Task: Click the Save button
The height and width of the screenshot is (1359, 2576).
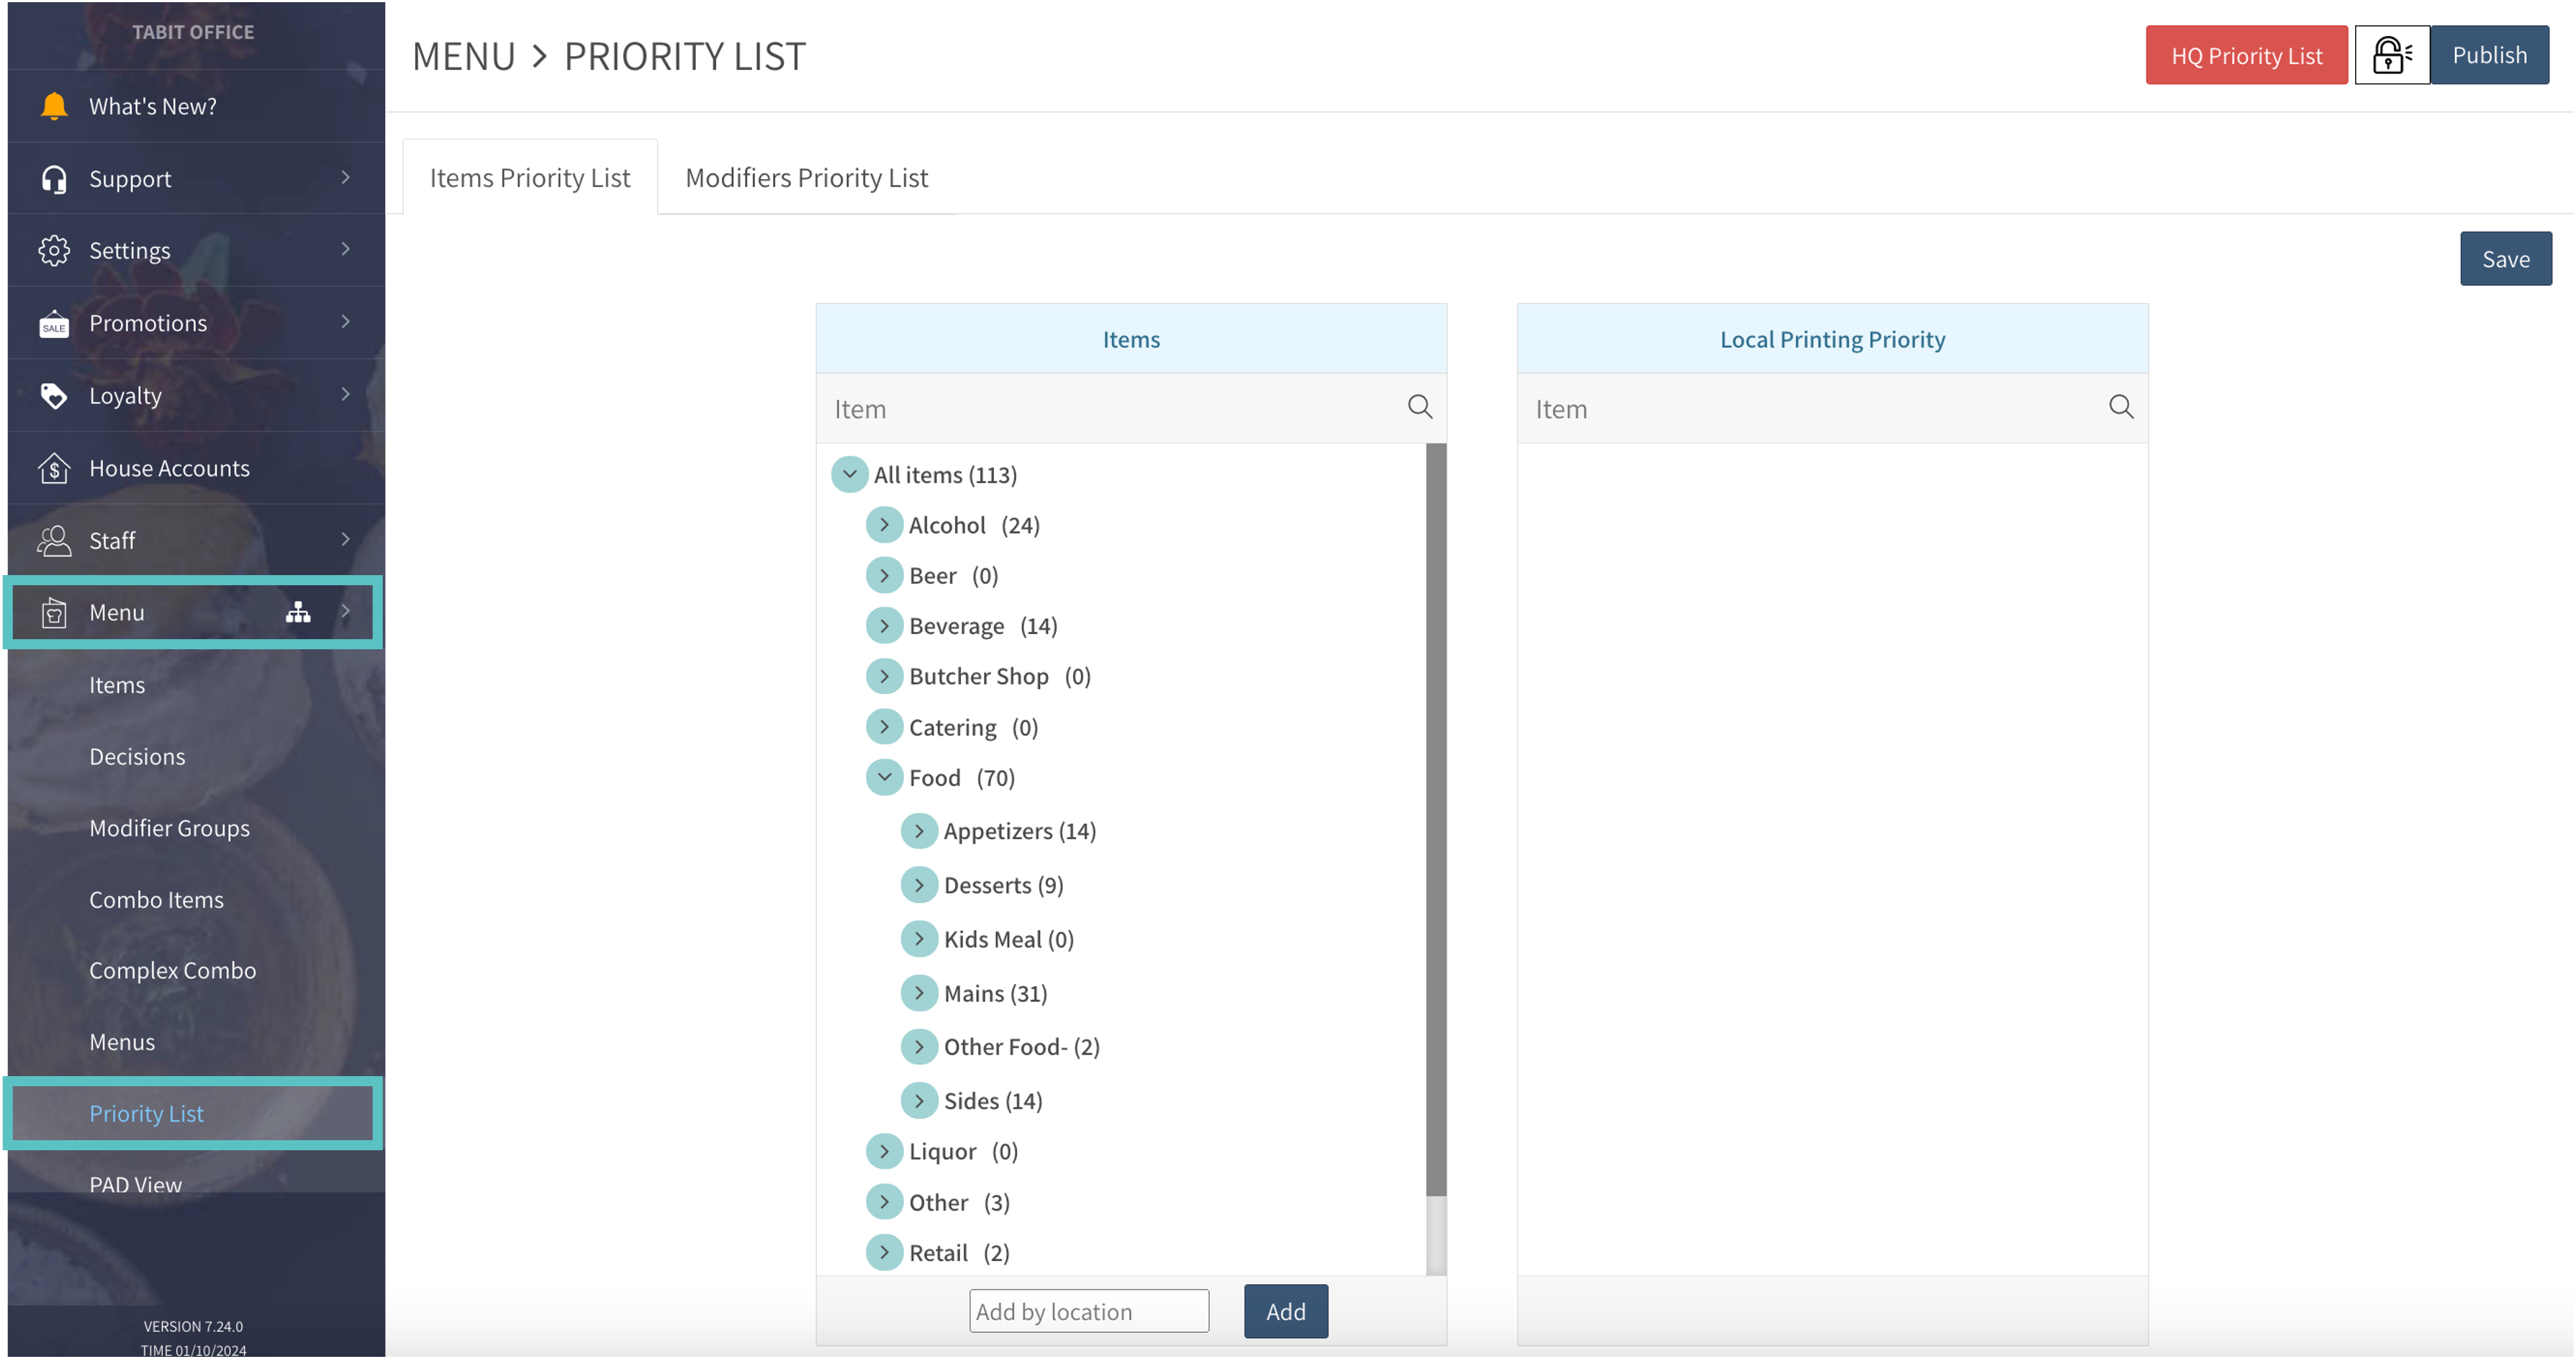Action: 2505,259
